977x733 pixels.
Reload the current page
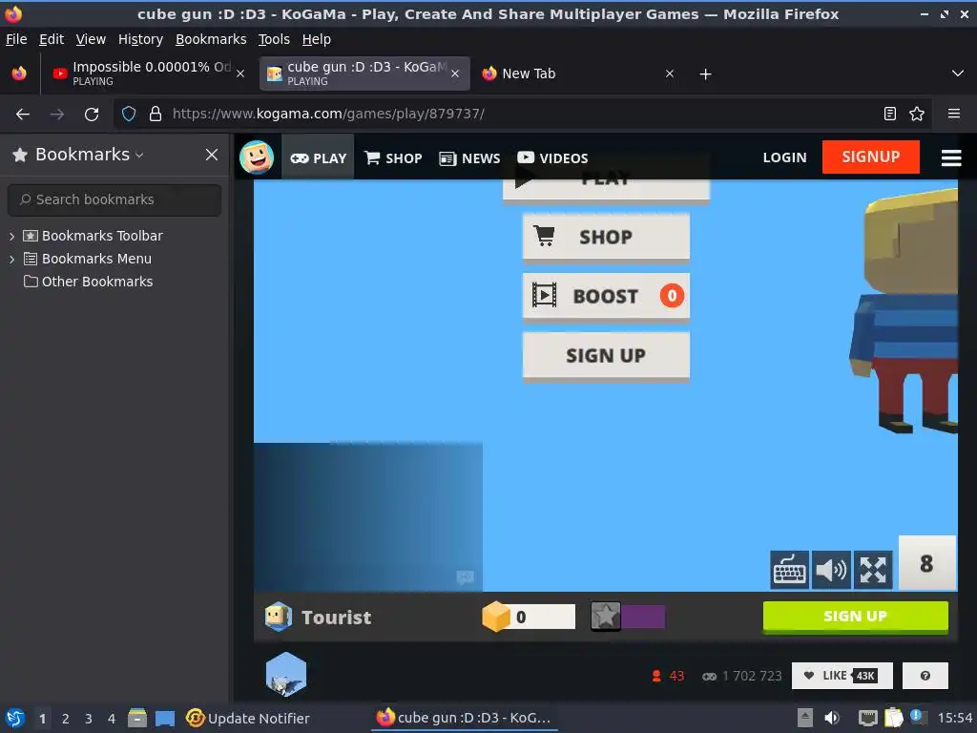tap(92, 115)
